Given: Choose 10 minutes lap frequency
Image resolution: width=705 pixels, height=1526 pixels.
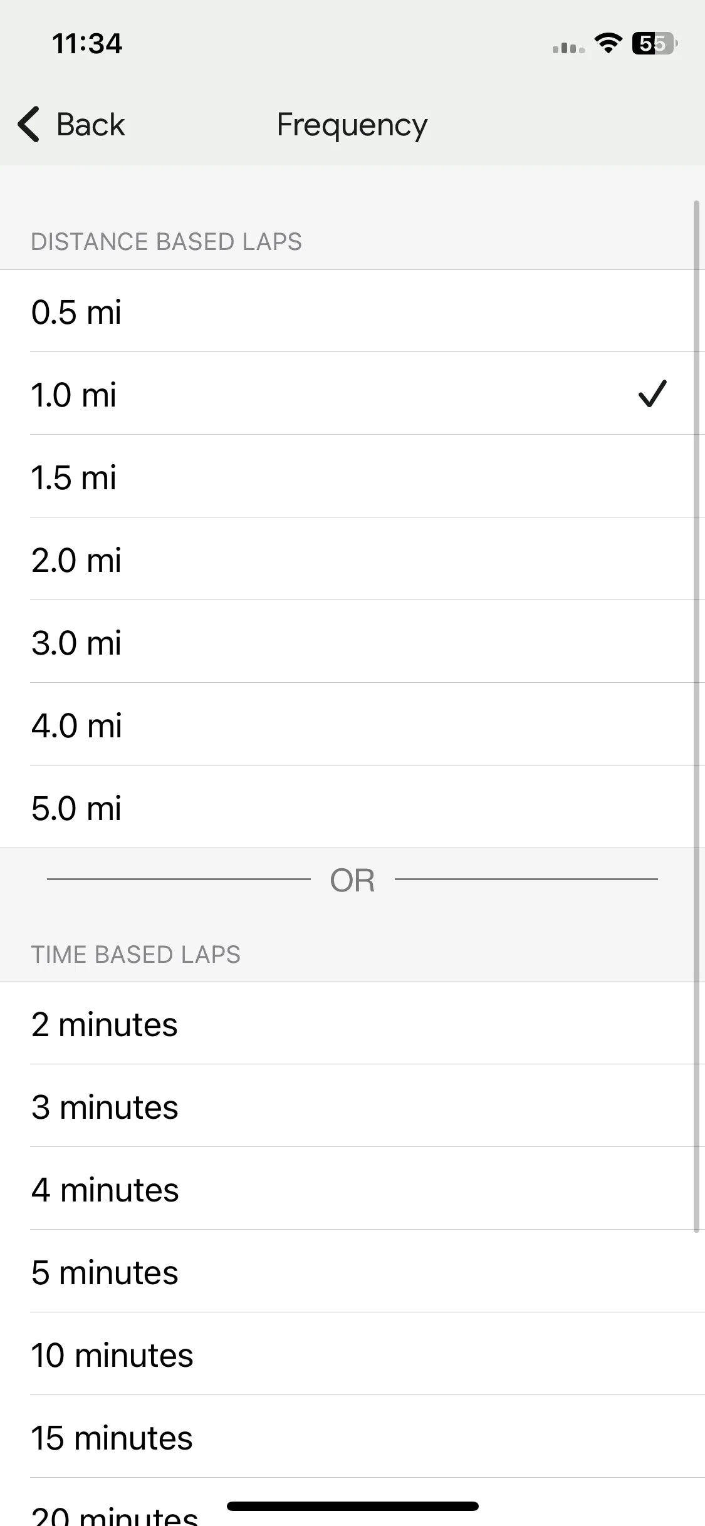Looking at the screenshot, I should coord(352,1354).
